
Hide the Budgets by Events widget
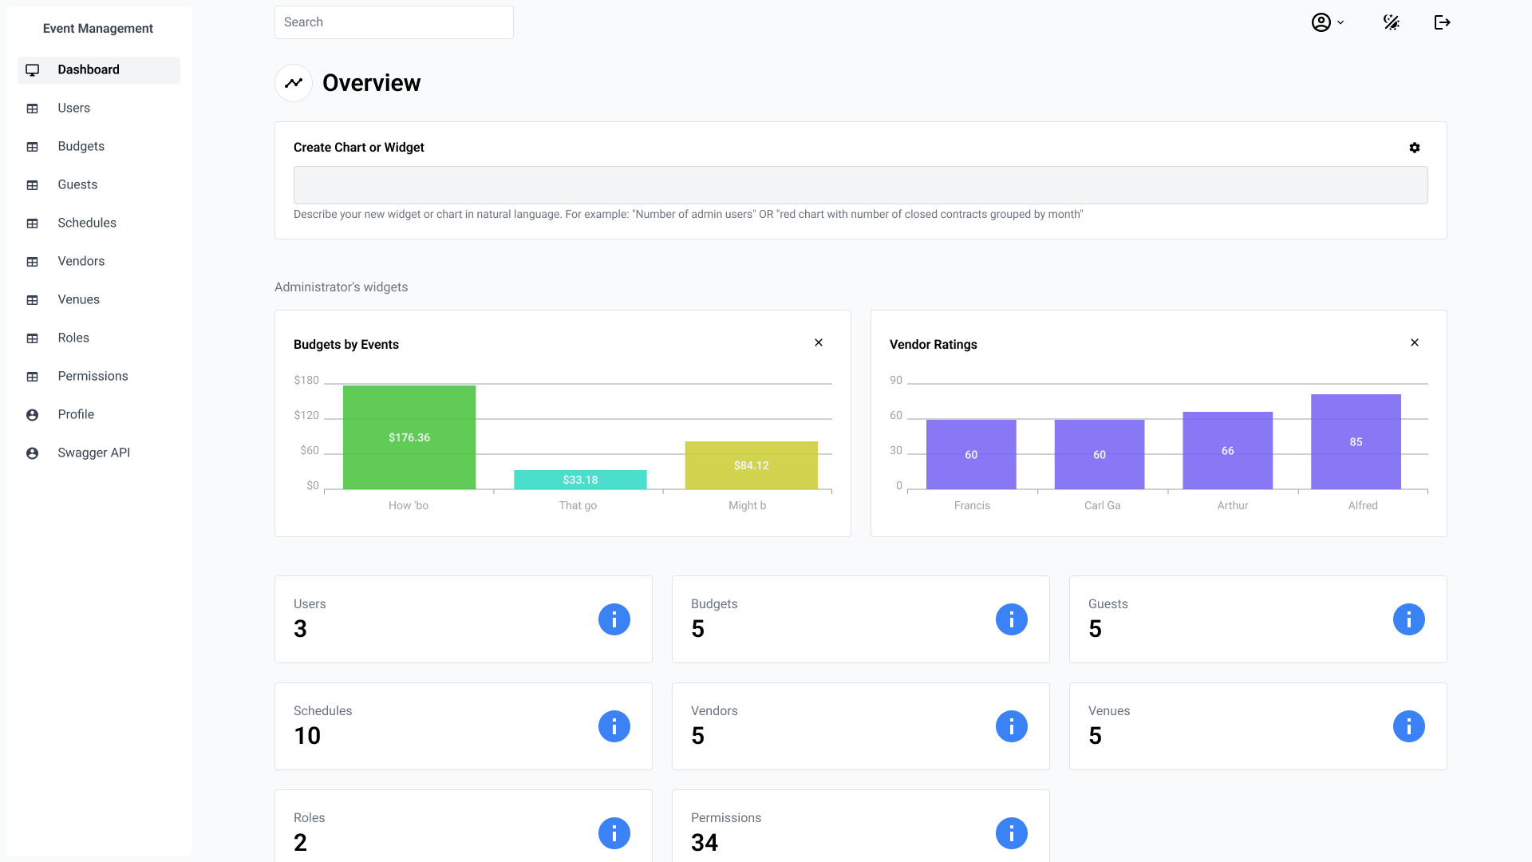click(819, 342)
